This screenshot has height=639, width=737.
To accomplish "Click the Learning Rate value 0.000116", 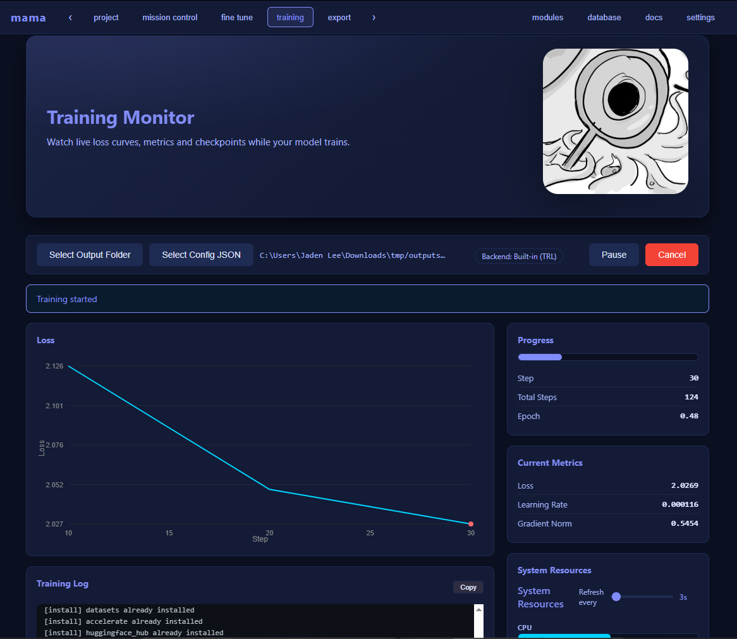I will [680, 504].
